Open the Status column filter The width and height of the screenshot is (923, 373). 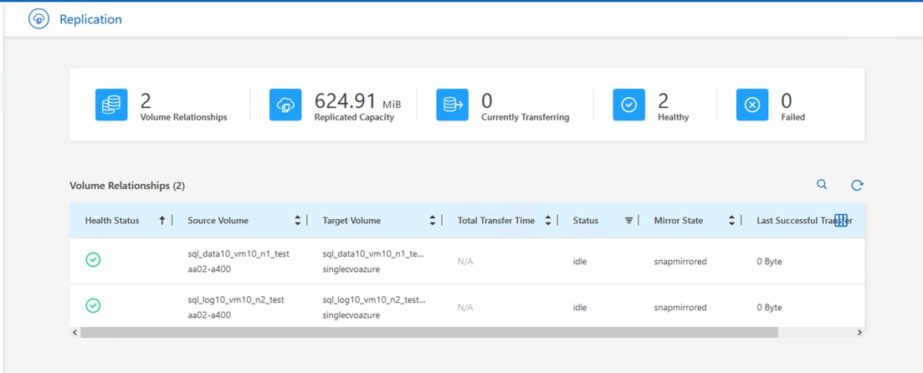point(628,221)
